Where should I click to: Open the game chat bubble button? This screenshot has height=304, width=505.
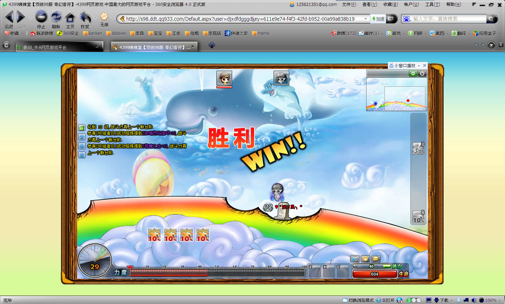pos(376,259)
